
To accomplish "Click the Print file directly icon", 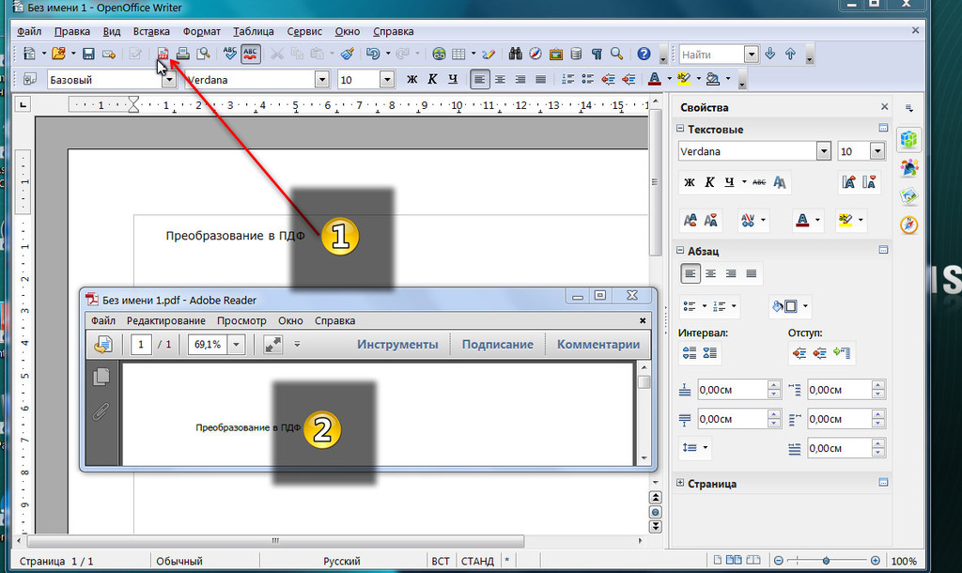I will pos(183,54).
